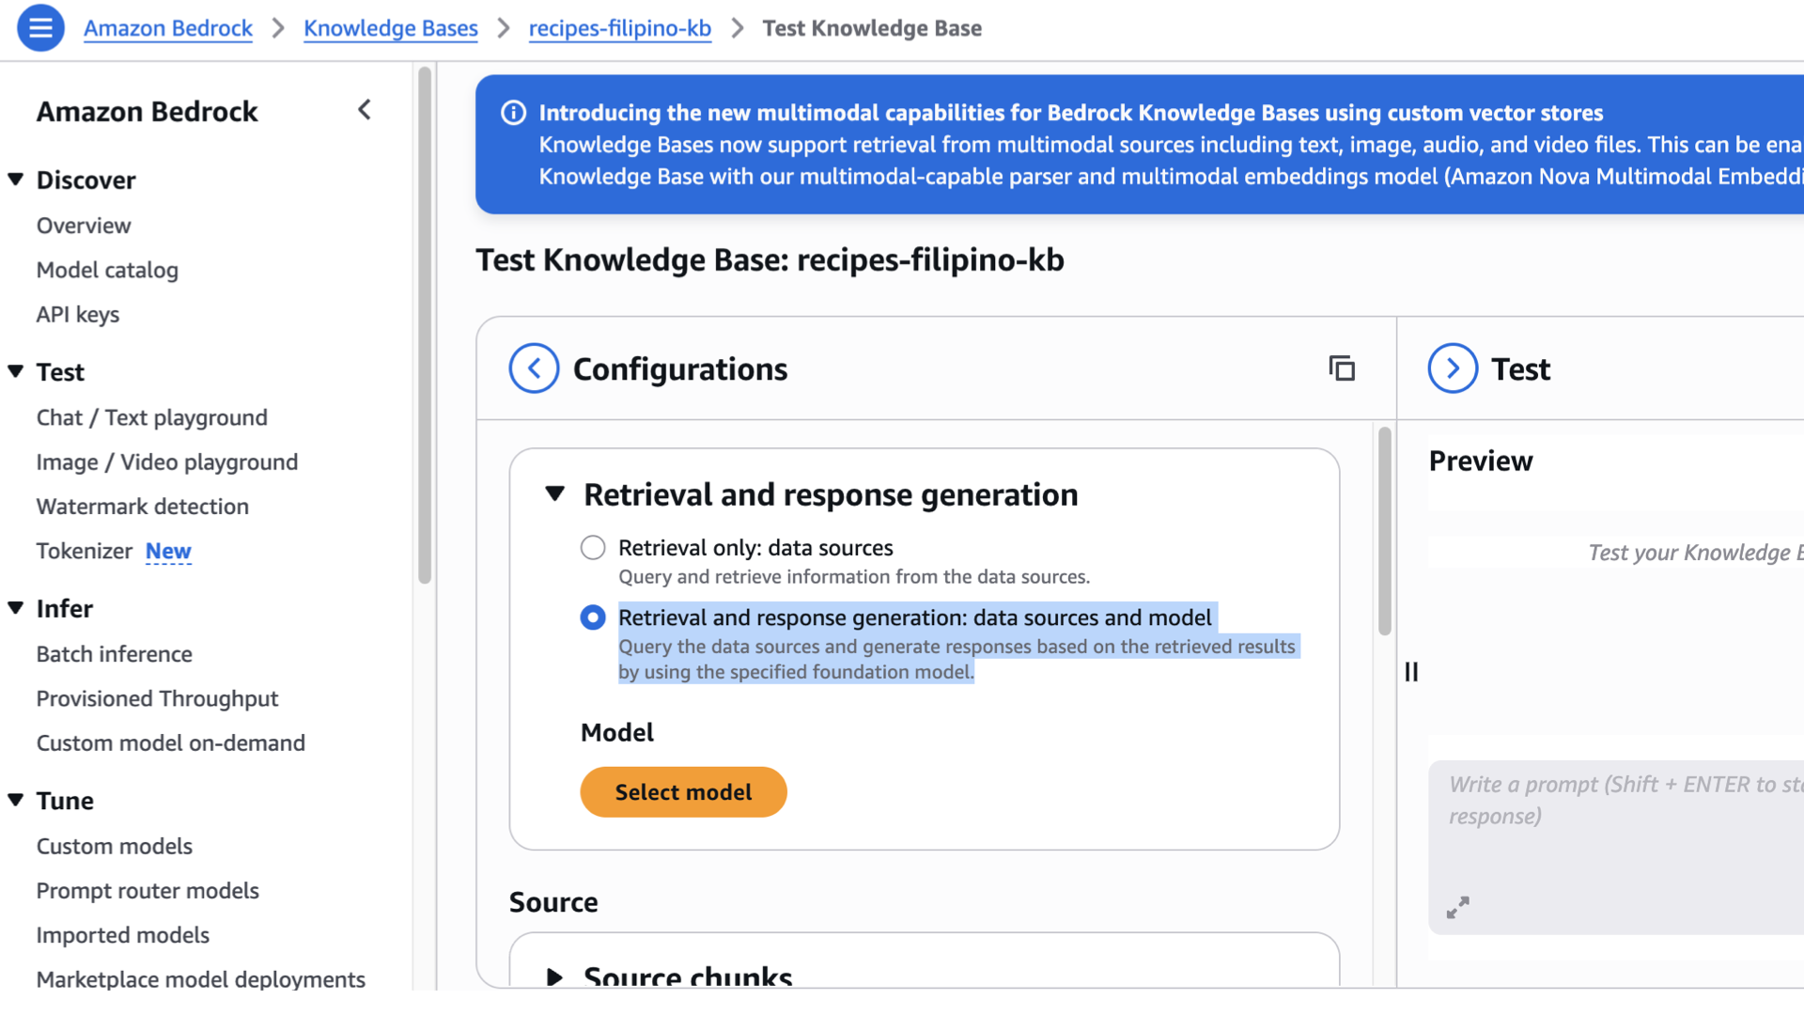Open the hamburger navigation menu
Viewport: 1804px width, 1015px height.
pos(40,28)
